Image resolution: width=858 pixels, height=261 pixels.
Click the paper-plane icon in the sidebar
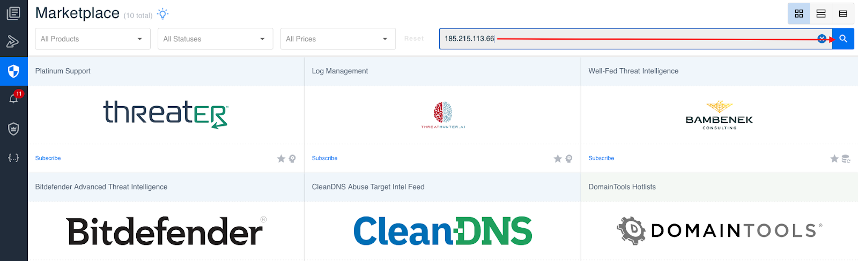coord(13,41)
